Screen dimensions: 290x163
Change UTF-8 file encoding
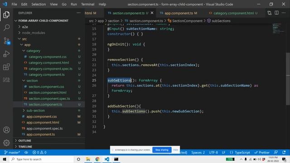point(213,153)
